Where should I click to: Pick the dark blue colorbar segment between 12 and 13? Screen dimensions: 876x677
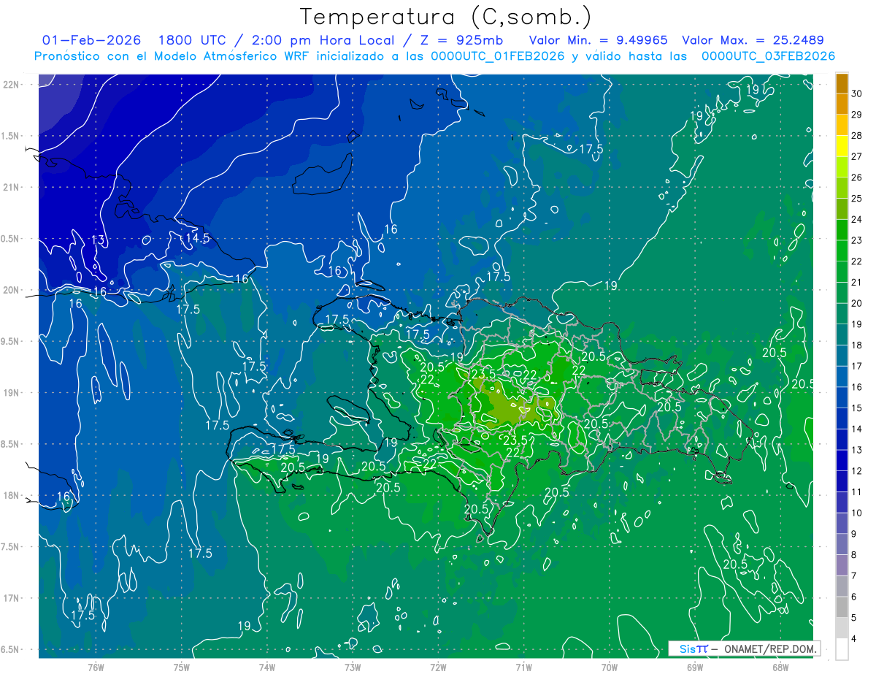click(x=842, y=461)
